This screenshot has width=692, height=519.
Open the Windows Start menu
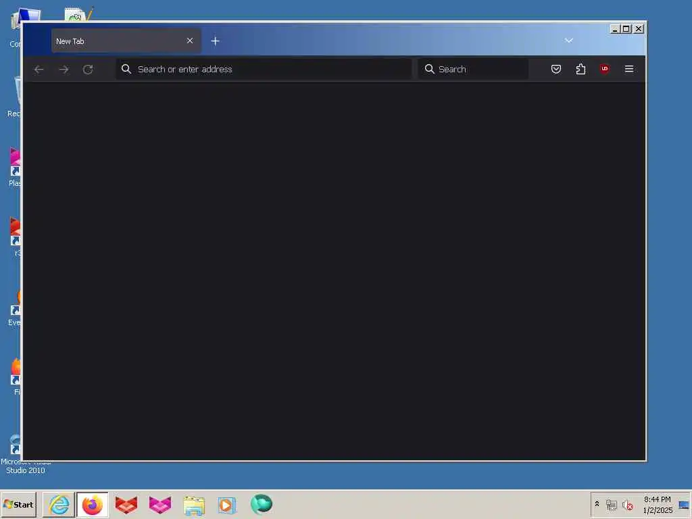pos(18,504)
